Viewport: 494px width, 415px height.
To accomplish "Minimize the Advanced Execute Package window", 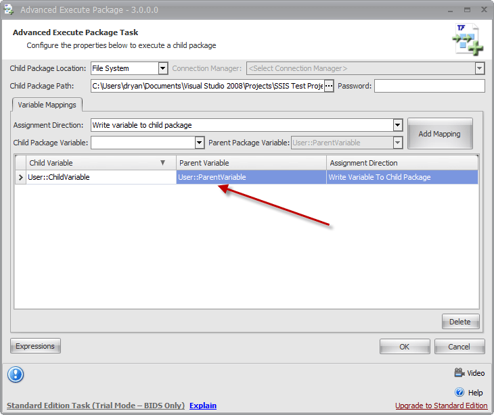I will [x=450, y=10].
